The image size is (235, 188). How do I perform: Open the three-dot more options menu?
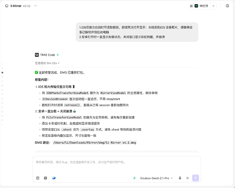click(35, 6)
